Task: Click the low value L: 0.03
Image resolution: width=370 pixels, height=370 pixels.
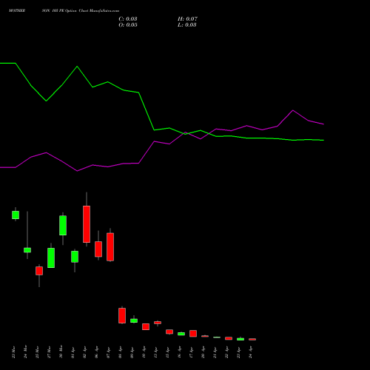Action: click(187, 25)
